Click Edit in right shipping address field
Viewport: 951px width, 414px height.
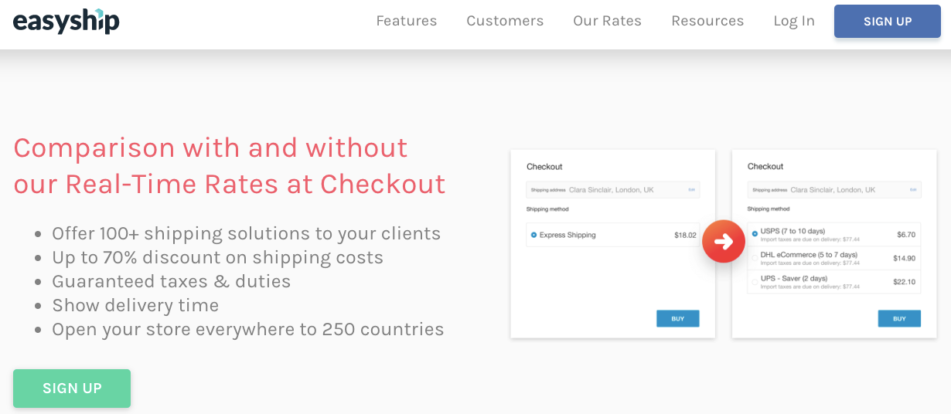(x=913, y=190)
